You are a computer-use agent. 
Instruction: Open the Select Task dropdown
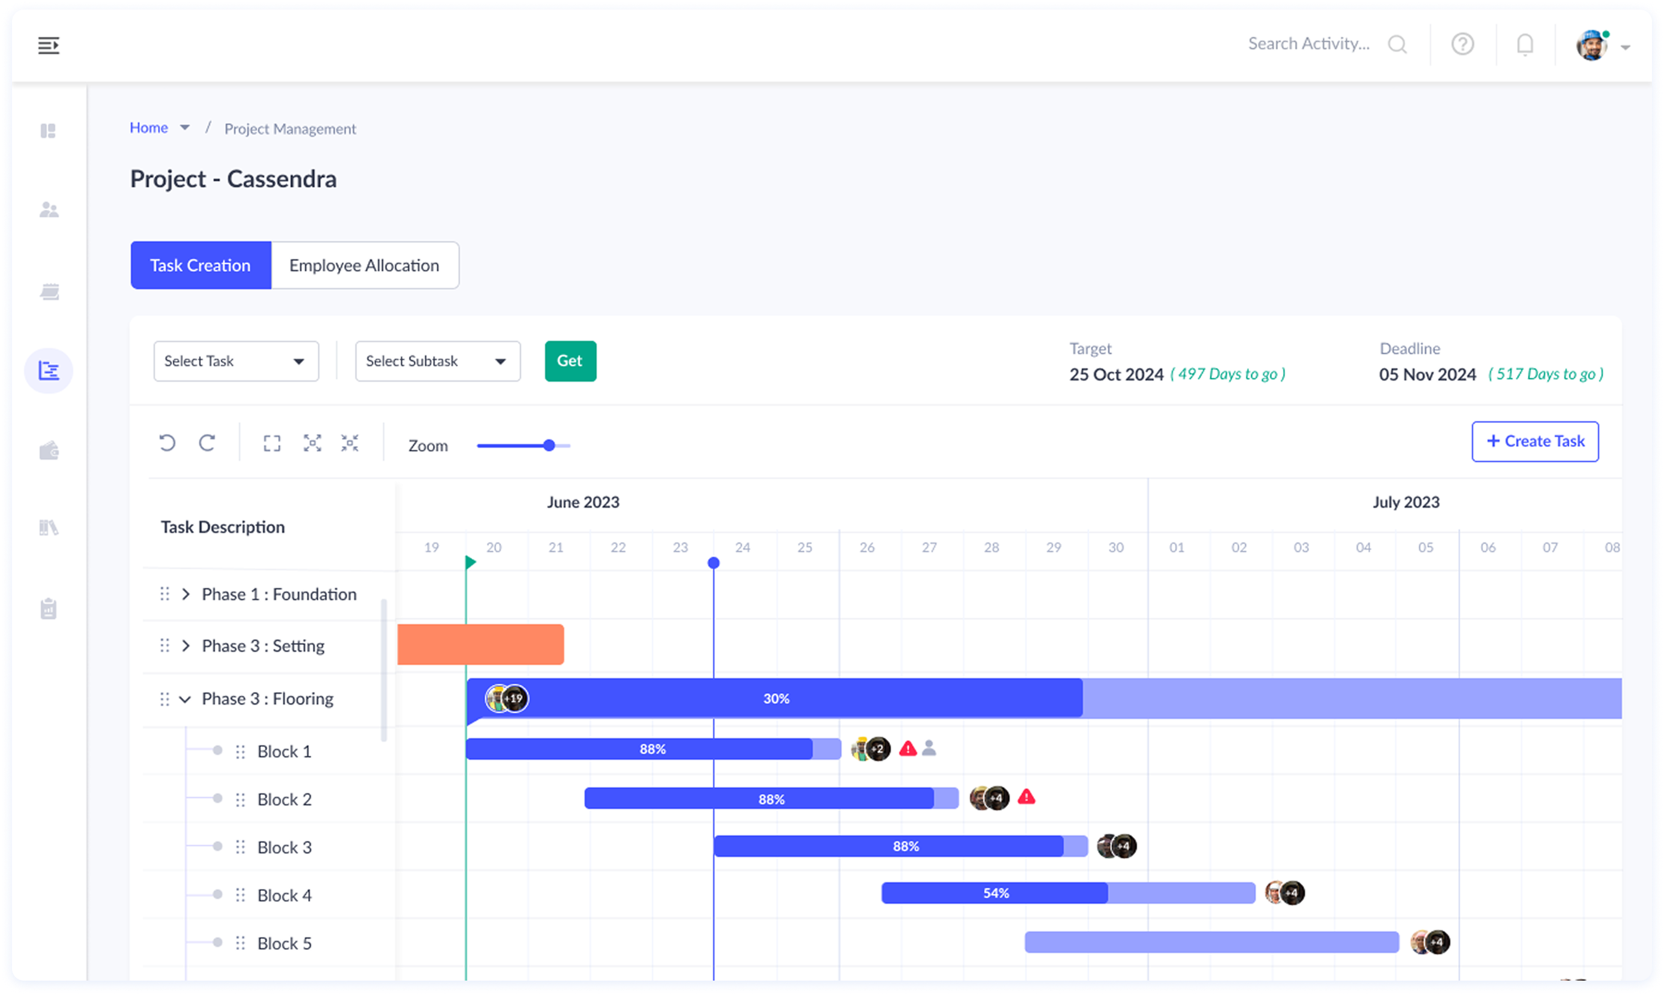pyautogui.click(x=236, y=361)
